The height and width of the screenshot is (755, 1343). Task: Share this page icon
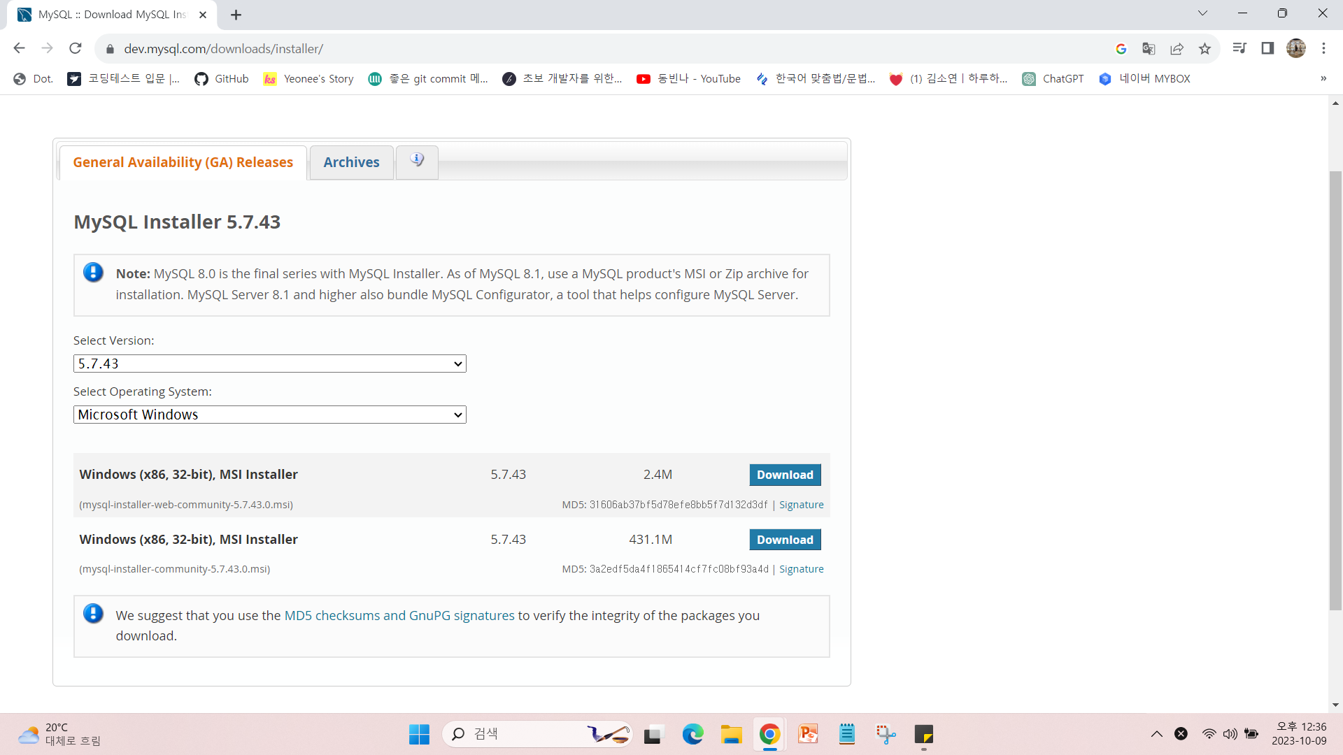[1177, 48]
